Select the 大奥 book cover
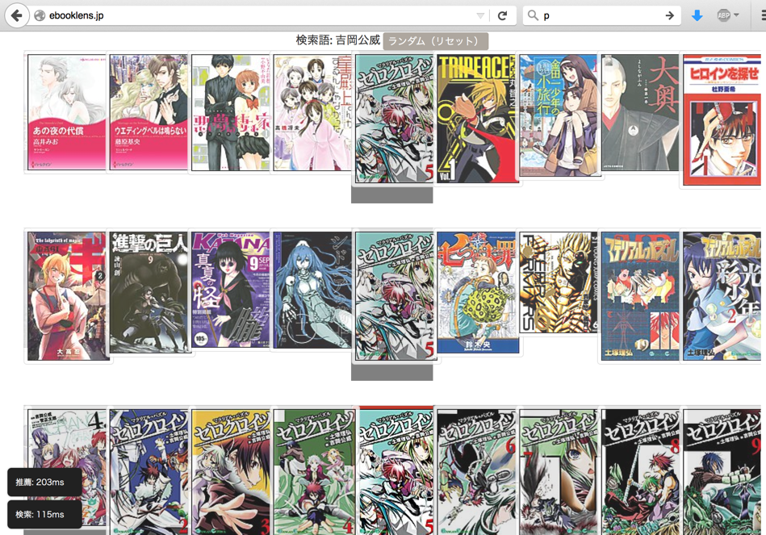The width and height of the screenshot is (766, 535). pos(640,112)
